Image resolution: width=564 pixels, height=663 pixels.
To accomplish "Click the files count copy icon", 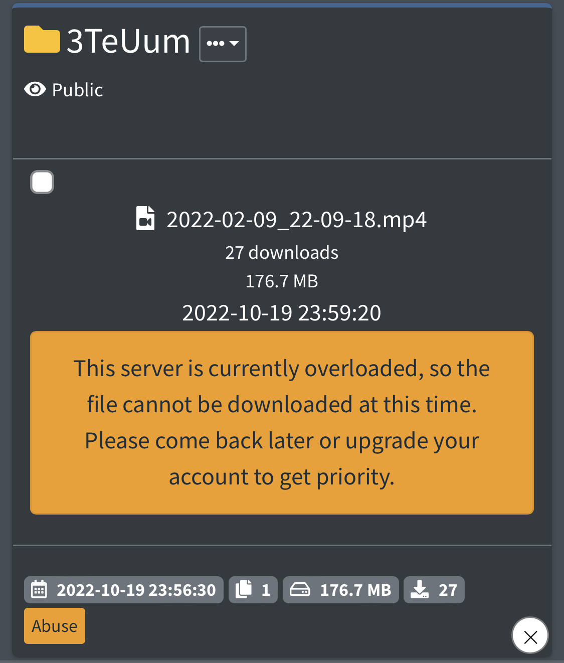I will 244,589.
